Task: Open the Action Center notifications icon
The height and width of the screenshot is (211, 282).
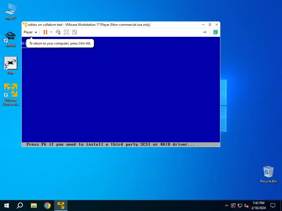Action: [x=273, y=206]
